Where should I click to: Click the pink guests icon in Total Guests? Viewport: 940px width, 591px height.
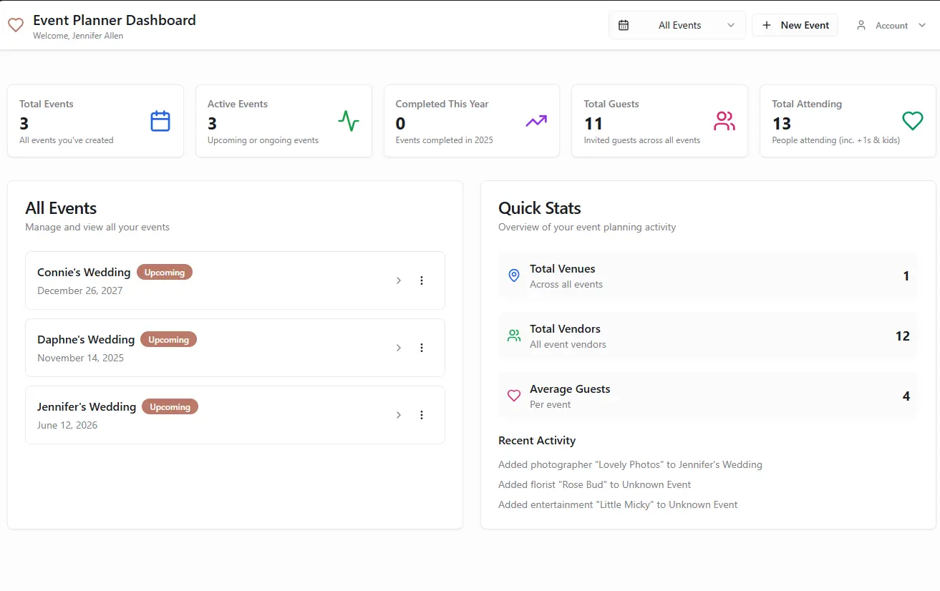click(725, 121)
